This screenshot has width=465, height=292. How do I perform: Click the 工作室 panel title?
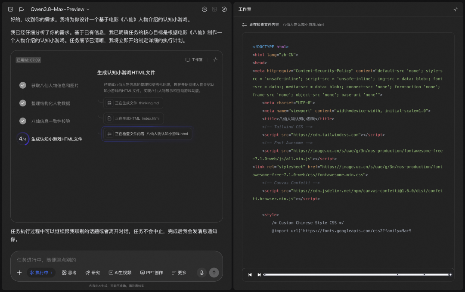245,9
